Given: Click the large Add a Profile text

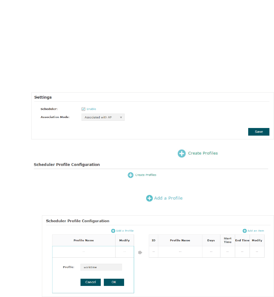Looking at the screenshot, I should click(x=168, y=198).
